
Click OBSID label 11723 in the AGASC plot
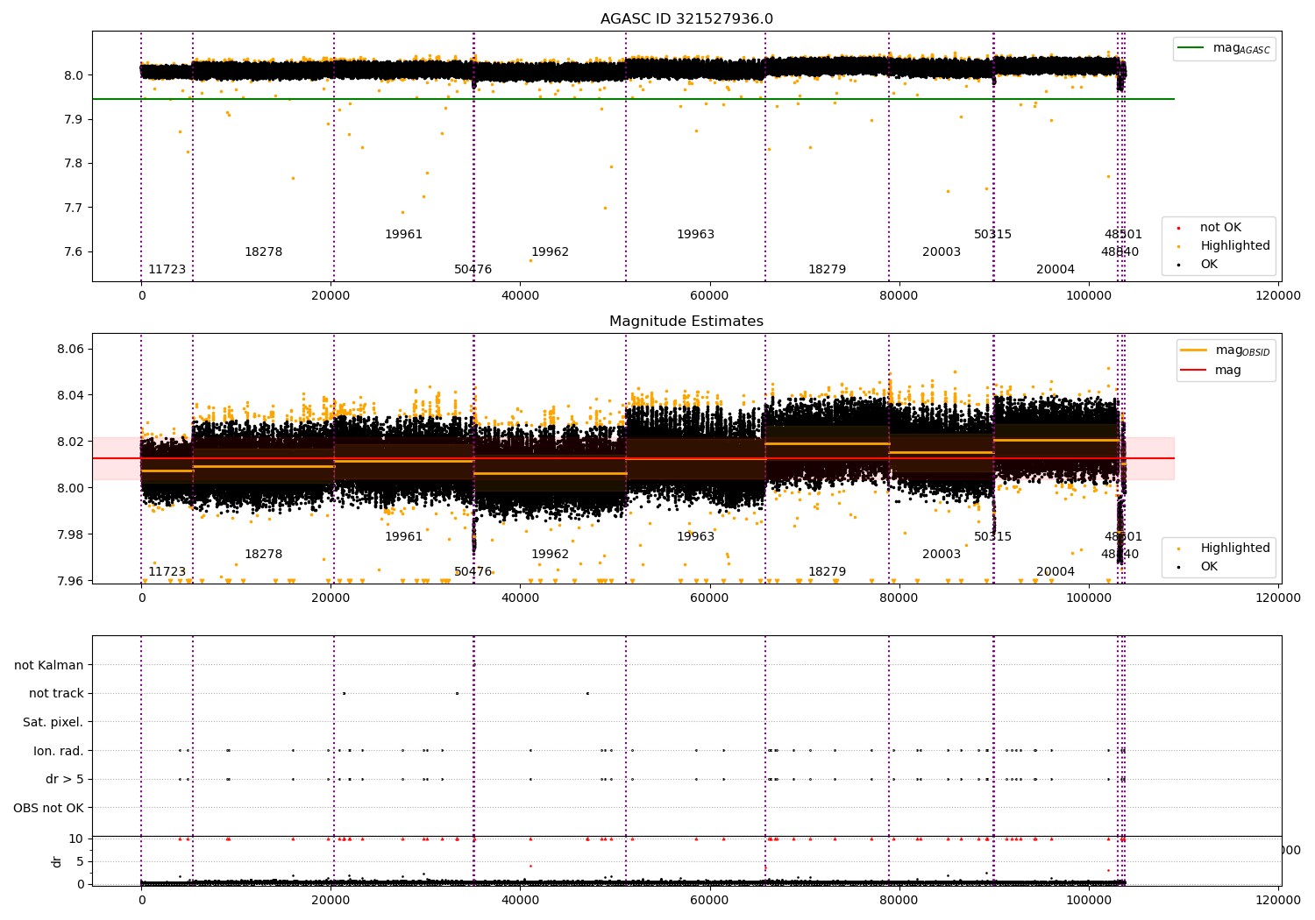[167, 270]
